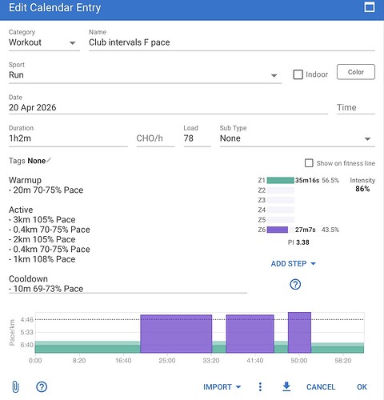Click the download workout icon

[286, 386]
